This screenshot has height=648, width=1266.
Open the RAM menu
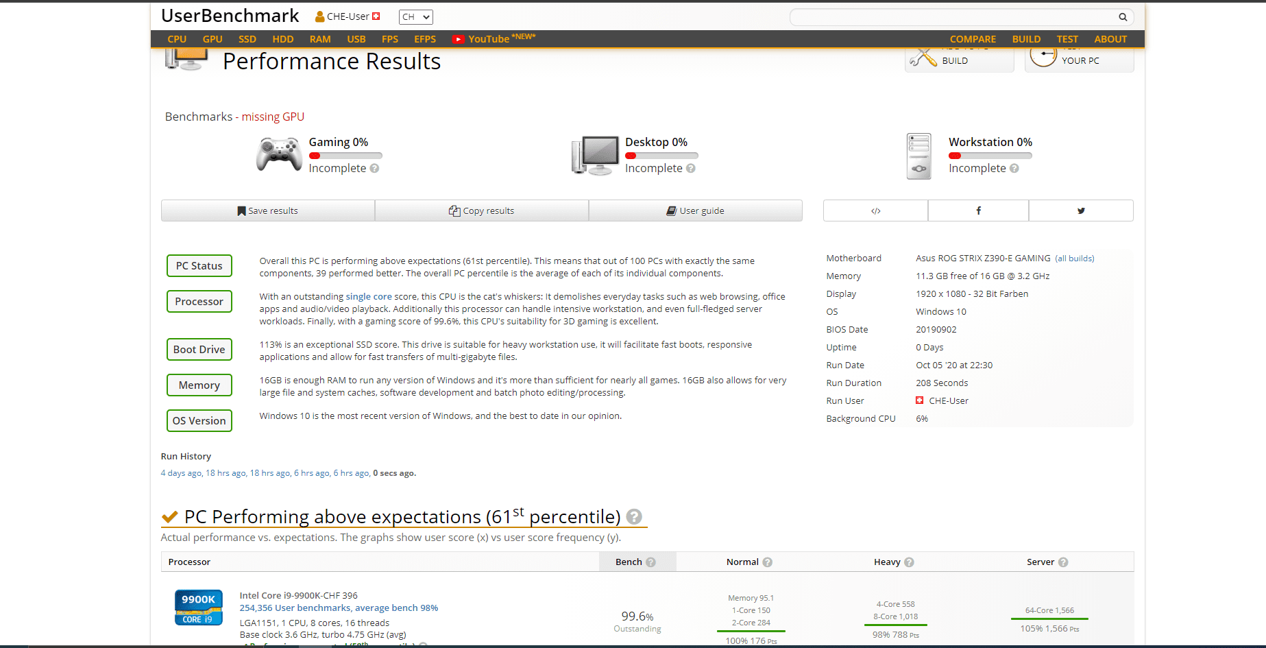point(320,40)
